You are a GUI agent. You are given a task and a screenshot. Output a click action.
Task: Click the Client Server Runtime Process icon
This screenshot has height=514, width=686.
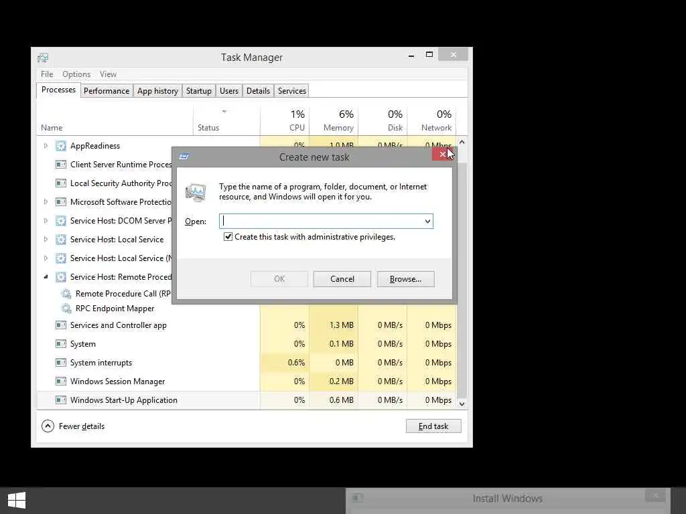(x=61, y=165)
